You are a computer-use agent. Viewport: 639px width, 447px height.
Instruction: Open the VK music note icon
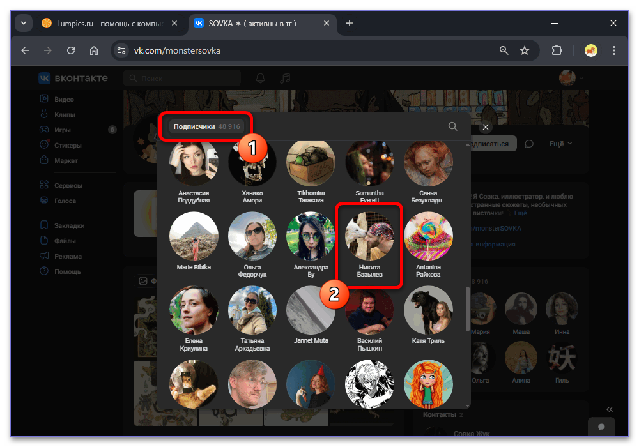285,78
